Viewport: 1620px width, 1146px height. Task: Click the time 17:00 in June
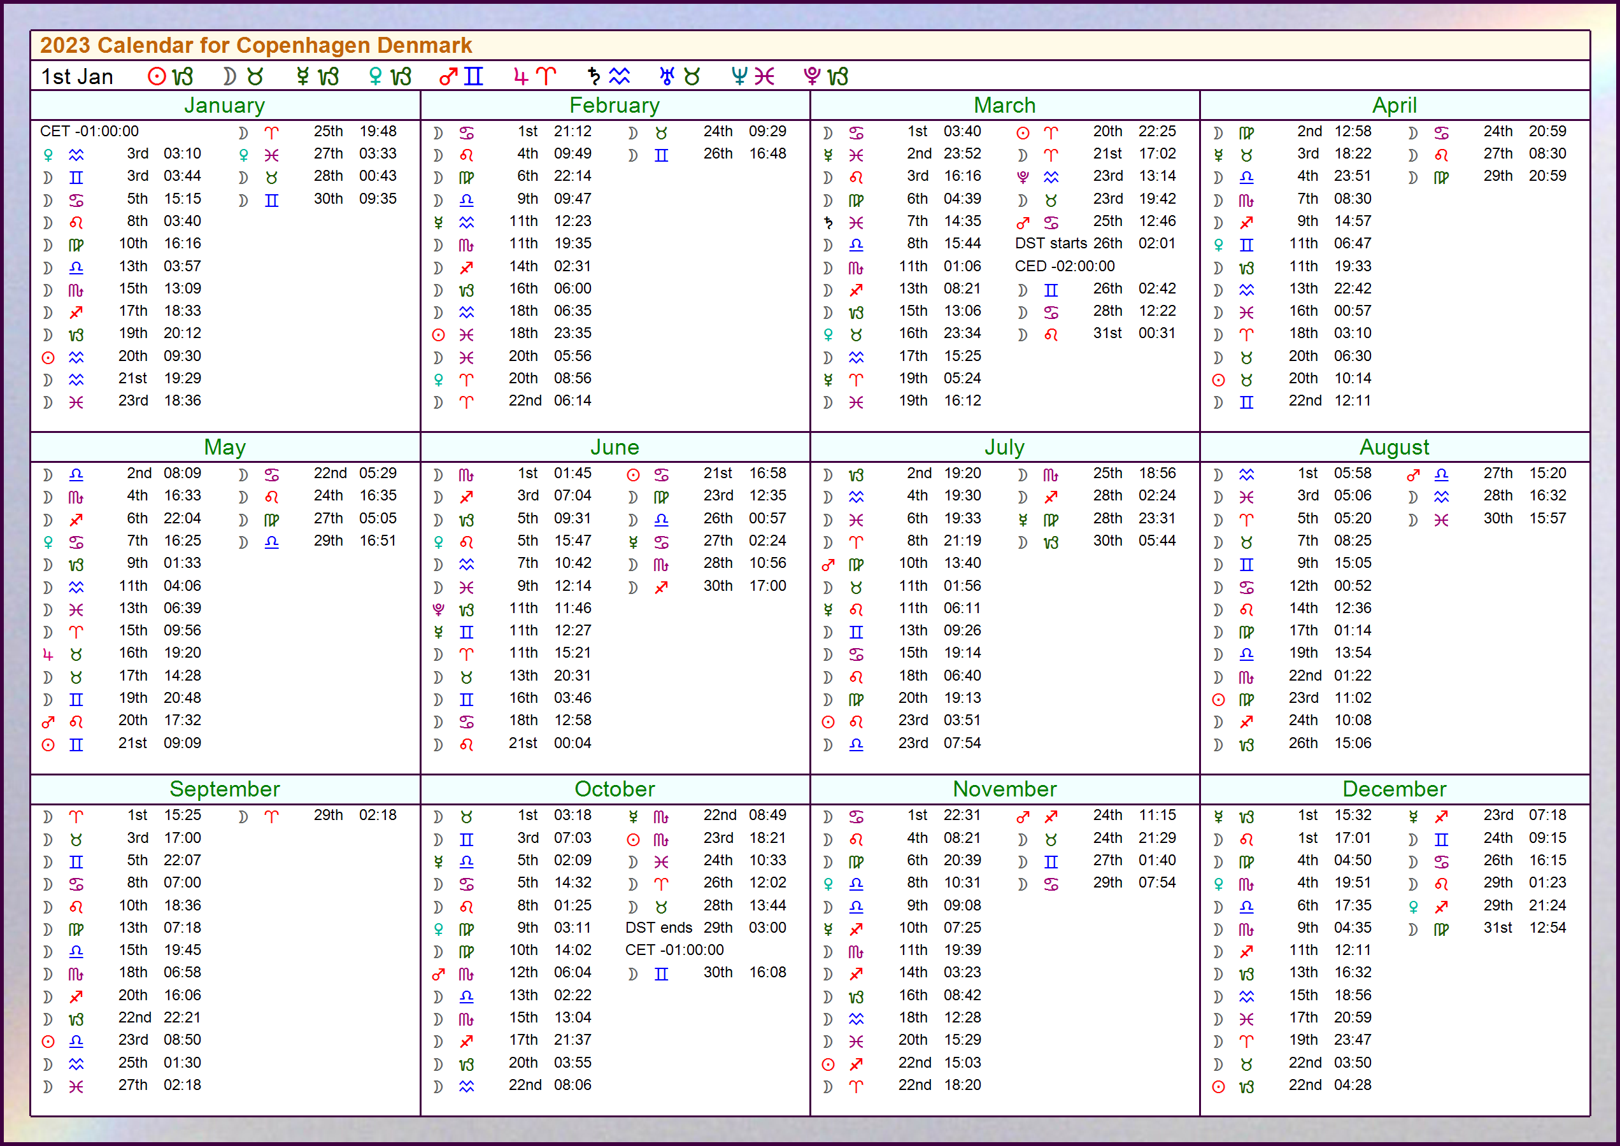[x=767, y=586]
